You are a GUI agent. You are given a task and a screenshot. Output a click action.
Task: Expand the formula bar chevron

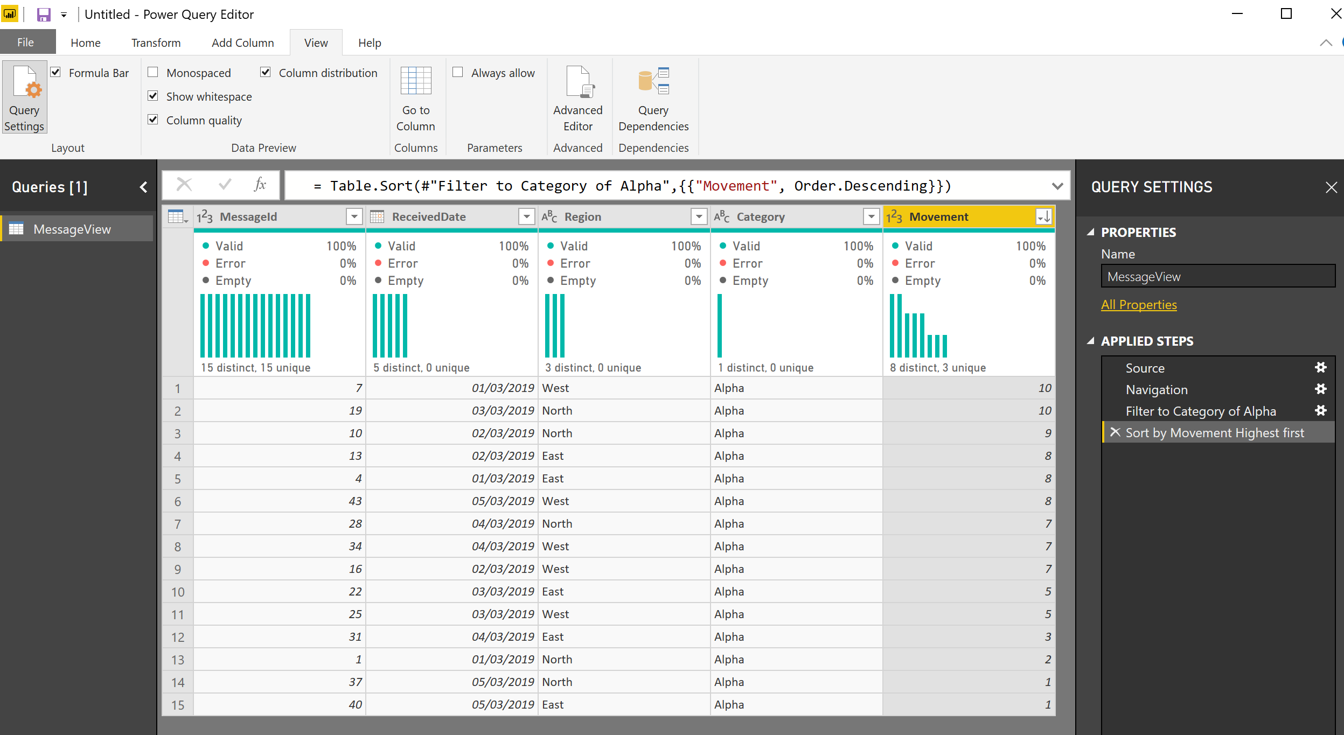[x=1057, y=186]
